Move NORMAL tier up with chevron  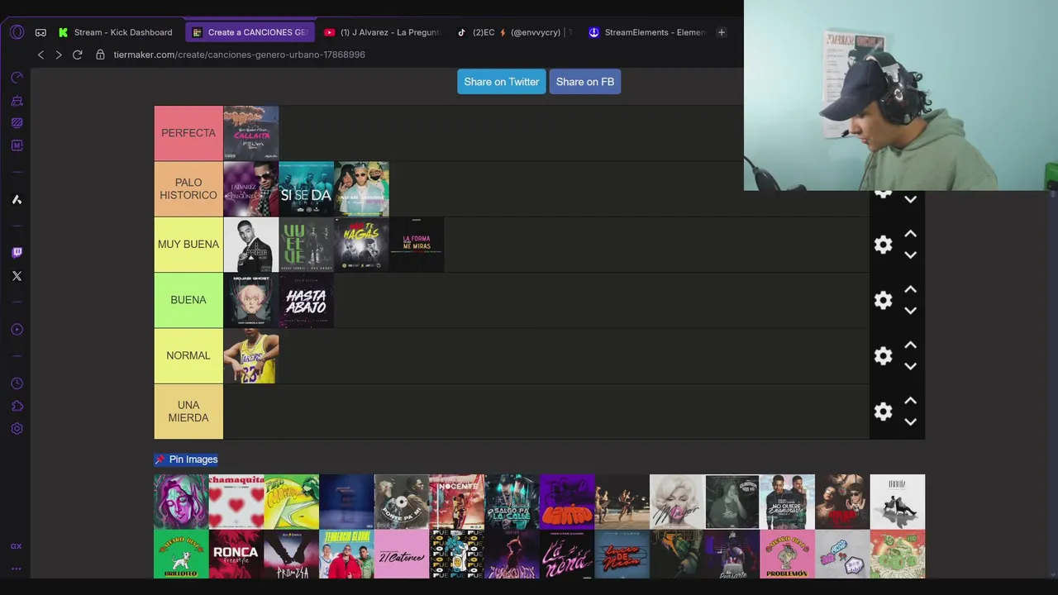[x=910, y=345]
